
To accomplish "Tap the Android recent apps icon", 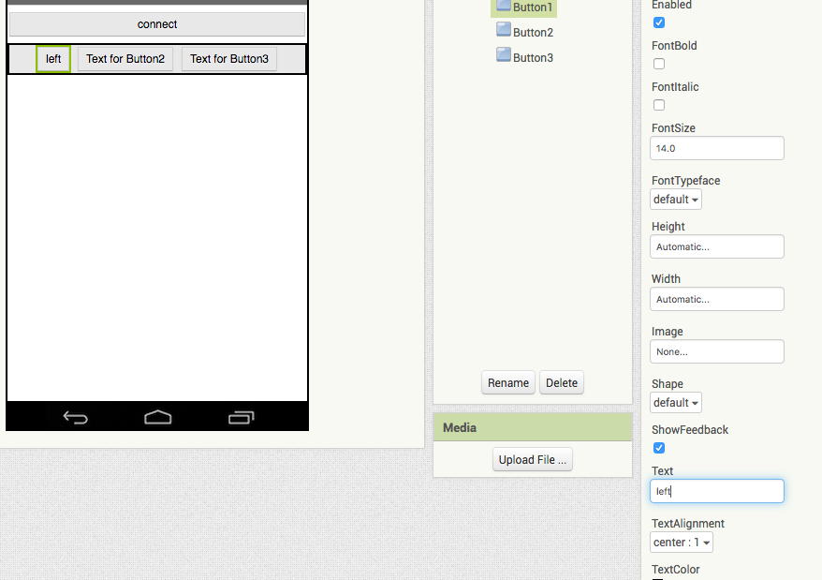I will pos(242,417).
